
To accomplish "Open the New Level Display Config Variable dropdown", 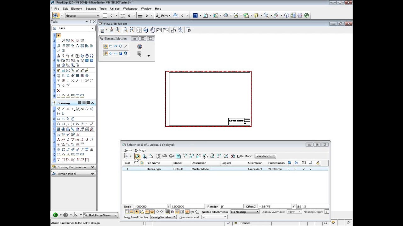I will pos(163,217).
